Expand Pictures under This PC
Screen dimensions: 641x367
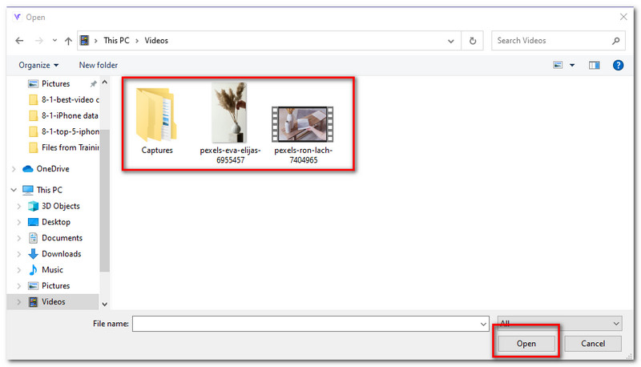pos(18,286)
